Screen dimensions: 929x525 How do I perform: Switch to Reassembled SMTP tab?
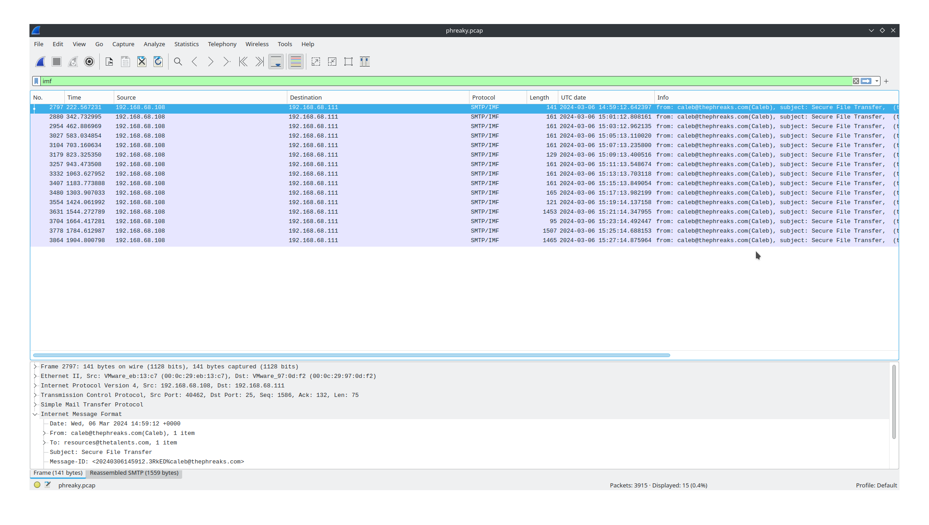[134, 473]
